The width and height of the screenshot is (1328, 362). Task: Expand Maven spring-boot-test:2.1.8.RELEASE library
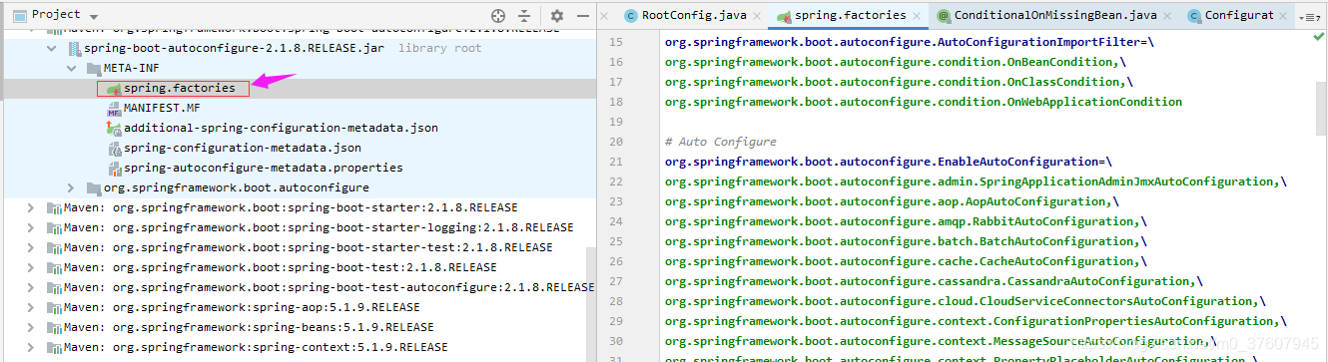(x=31, y=267)
